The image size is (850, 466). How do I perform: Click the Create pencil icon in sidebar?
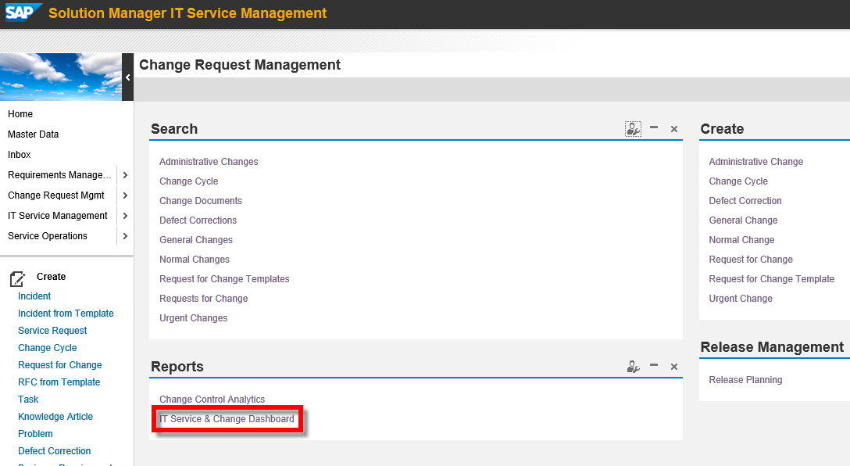click(17, 279)
